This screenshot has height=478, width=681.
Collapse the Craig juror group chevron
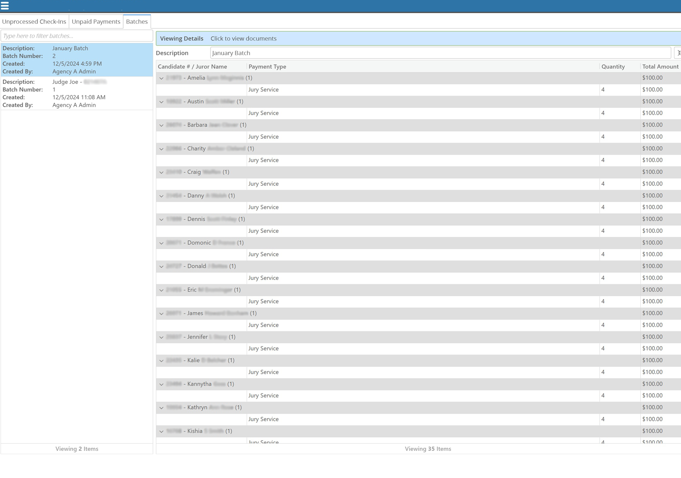coord(161,172)
